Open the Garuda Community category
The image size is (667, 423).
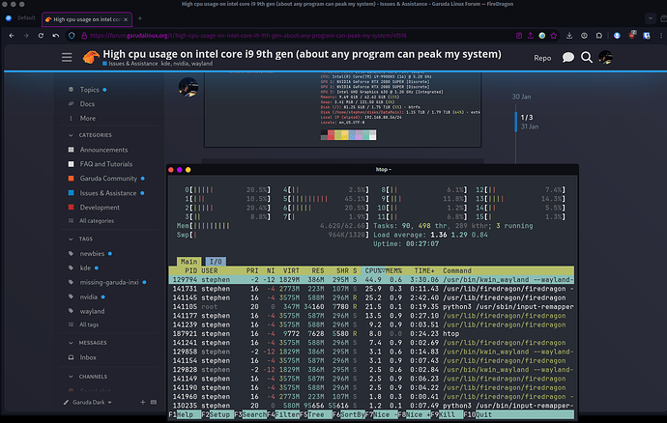pyautogui.click(x=106, y=179)
